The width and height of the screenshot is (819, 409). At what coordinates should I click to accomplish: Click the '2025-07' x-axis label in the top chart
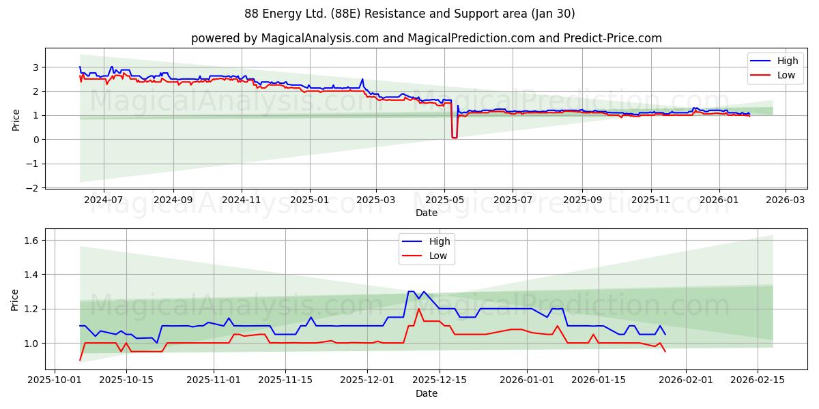(x=513, y=200)
